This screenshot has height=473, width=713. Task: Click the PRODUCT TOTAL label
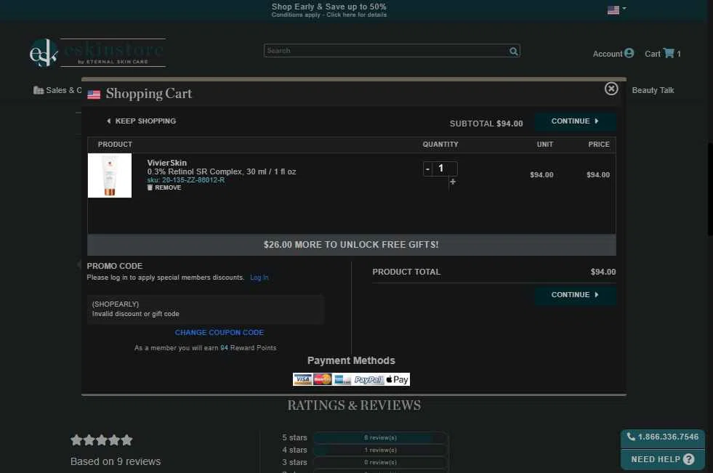[406, 272]
